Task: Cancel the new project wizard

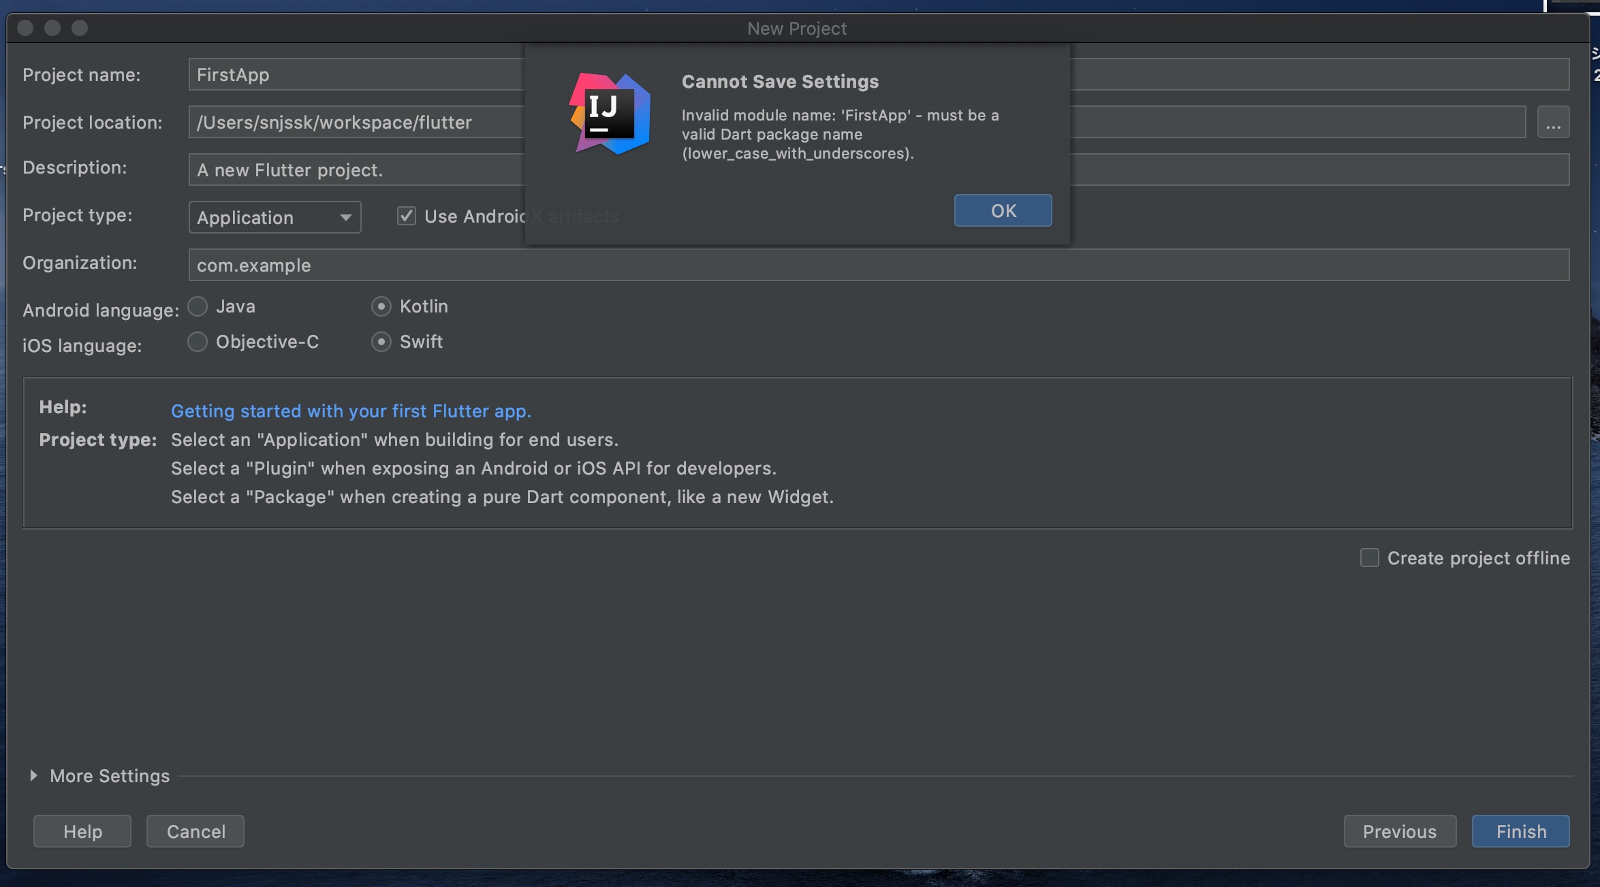Action: coord(195,831)
